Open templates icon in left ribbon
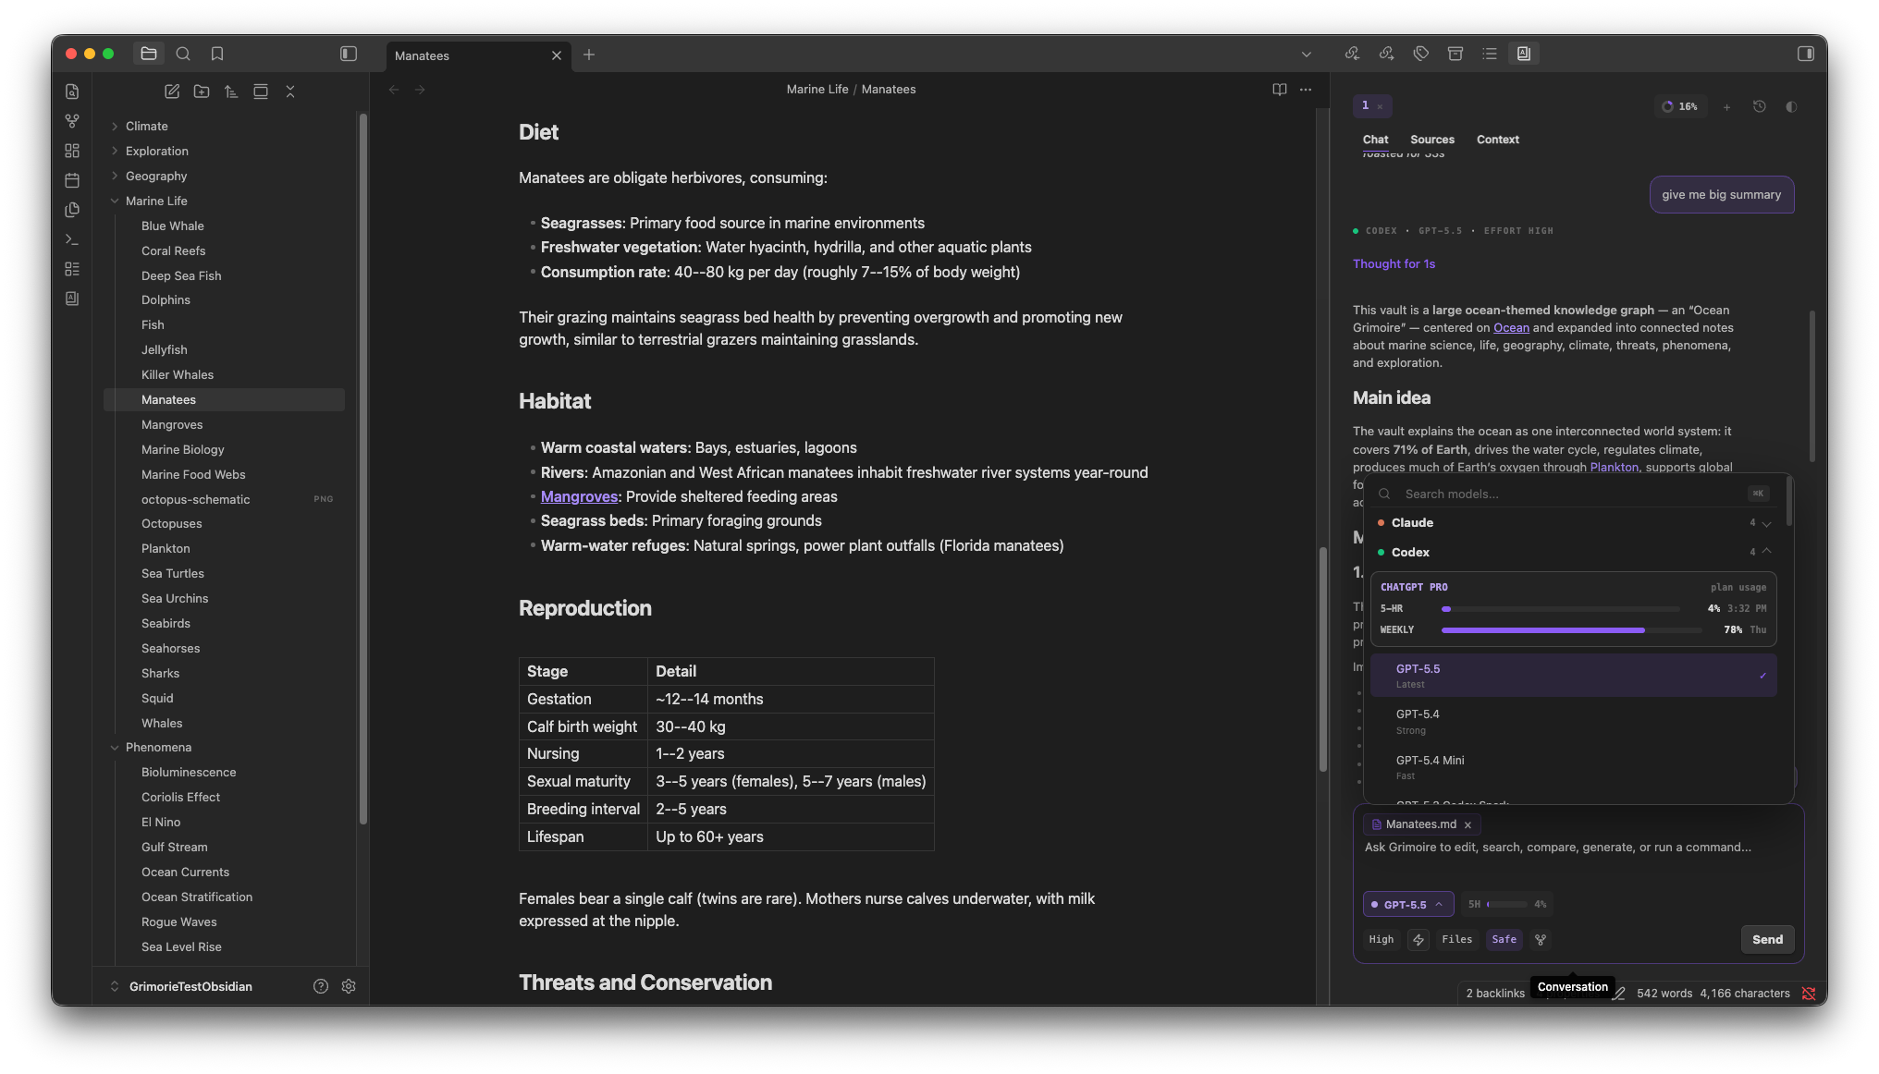The width and height of the screenshot is (1879, 1074). (72, 210)
